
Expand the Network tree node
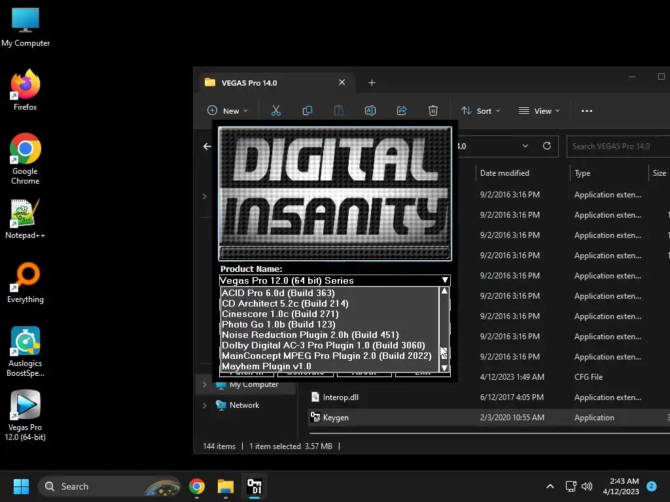coord(204,405)
